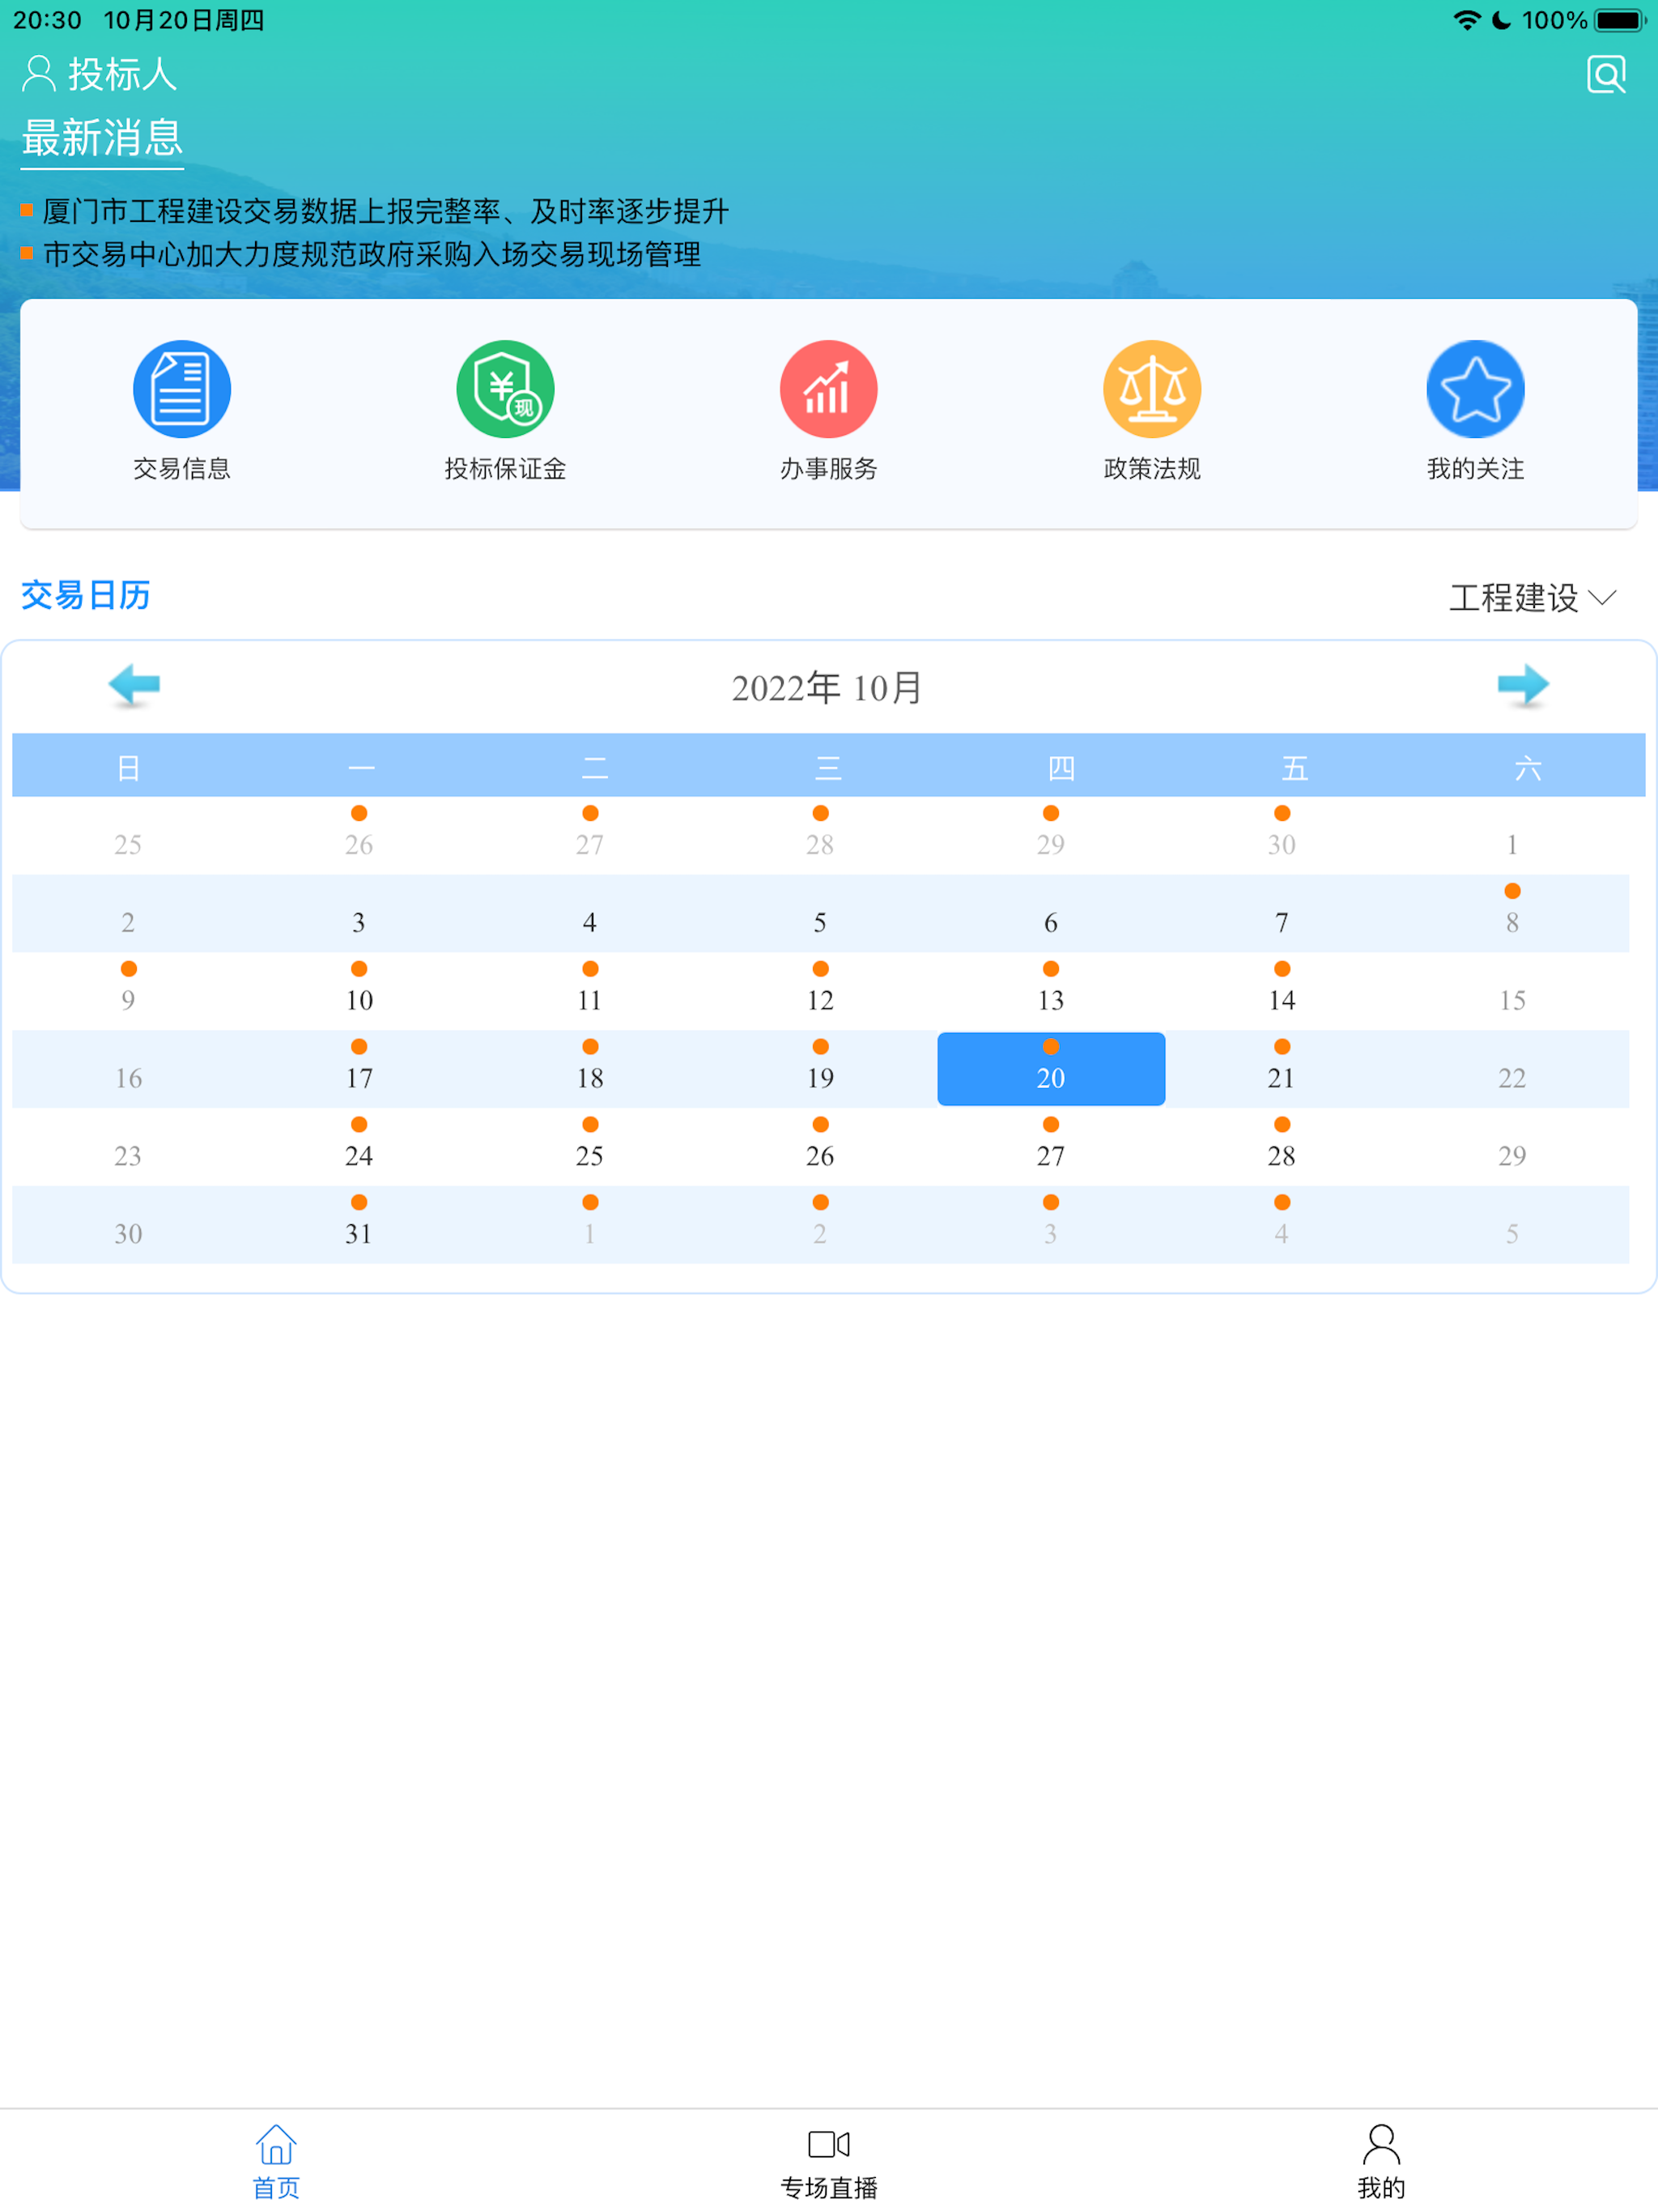This screenshot has width=1658, height=2212.
Task: Open news about 市交易中心加大力度规范政府采购
Action: [x=371, y=254]
